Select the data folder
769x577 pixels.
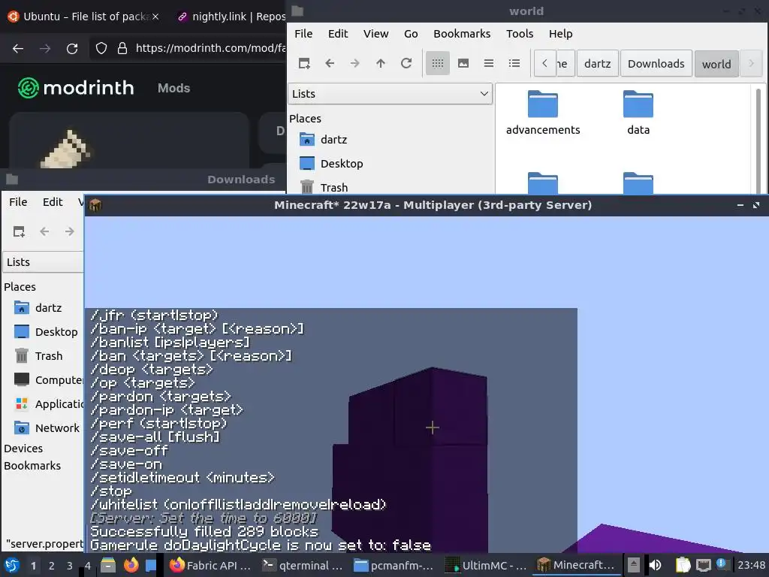[638, 113]
